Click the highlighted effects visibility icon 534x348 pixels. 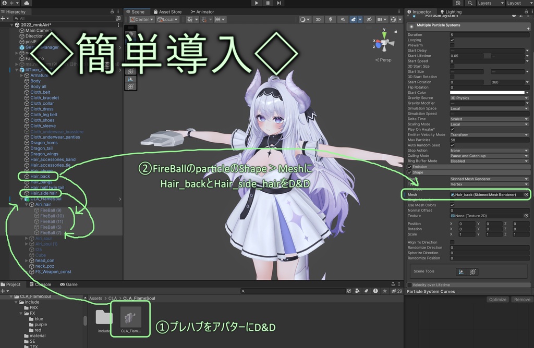(x=353, y=19)
